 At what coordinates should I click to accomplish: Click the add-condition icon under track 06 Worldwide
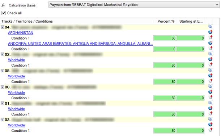click(x=211, y=97)
